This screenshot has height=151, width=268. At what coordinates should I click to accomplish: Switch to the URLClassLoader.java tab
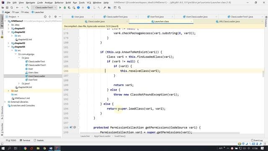(x=229, y=21)
